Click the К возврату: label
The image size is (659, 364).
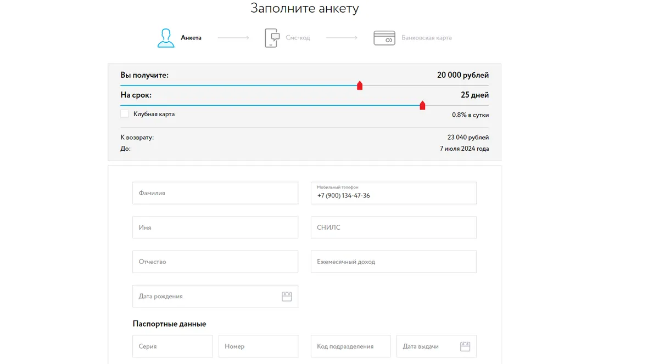tap(137, 138)
